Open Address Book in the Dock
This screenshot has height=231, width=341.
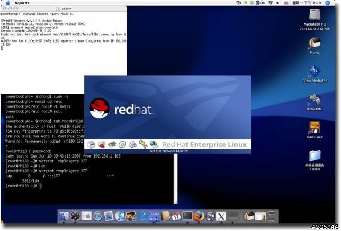(x=165, y=216)
